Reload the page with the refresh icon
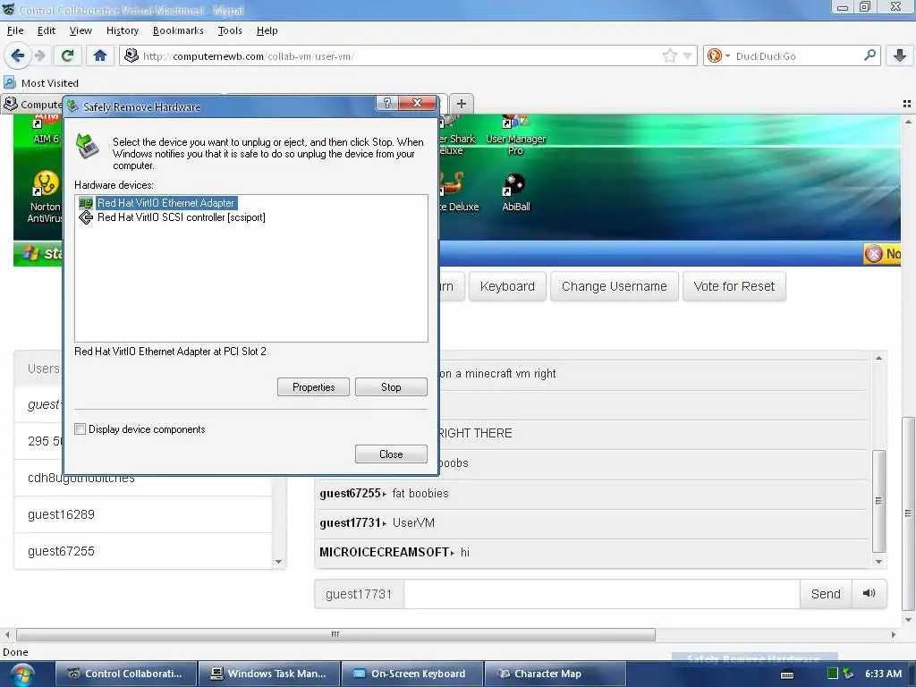 67,55
